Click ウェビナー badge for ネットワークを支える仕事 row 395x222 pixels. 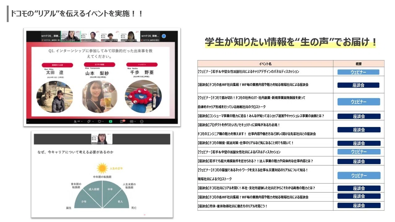[x=359, y=175]
